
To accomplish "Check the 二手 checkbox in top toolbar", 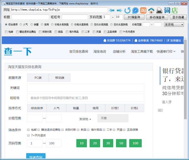I will (x=83, y=32).
